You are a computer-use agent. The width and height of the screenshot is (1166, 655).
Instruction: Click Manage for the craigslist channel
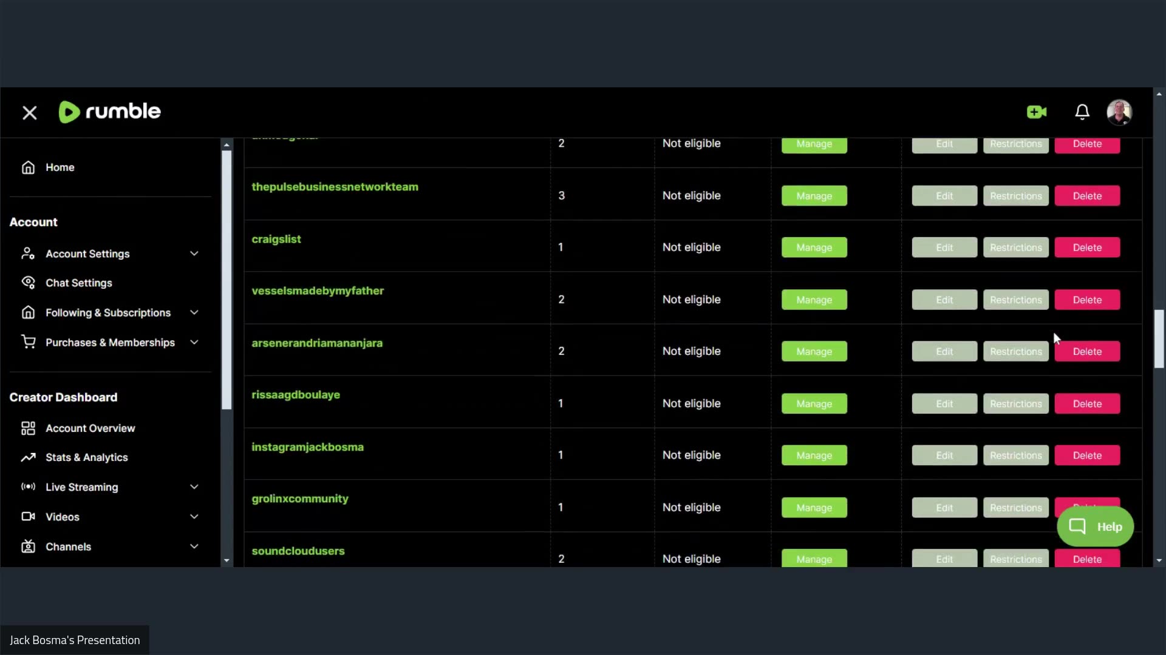coord(814,247)
